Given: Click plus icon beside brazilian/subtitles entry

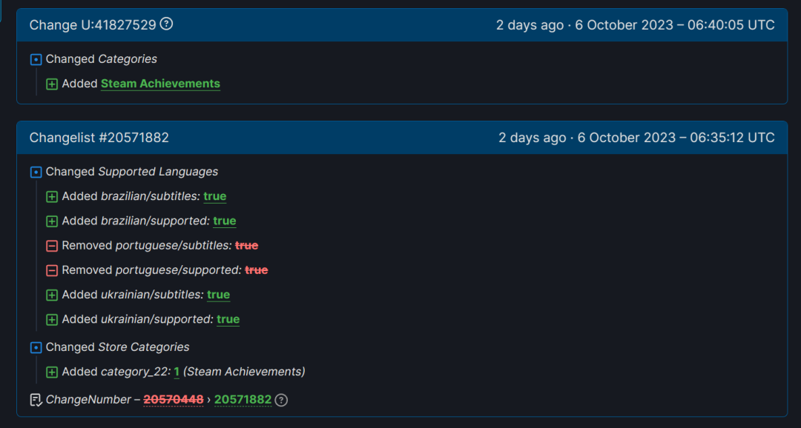Looking at the screenshot, I should pos(52,197).
